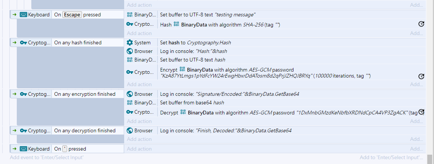Select the key icon beside On any hash finished
434x164 pixels.
[x=23, y=42]
